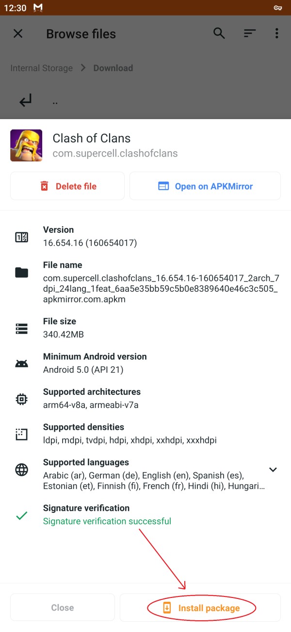Image resolution: width=291 pixels, height=632 pixels.
Task: Tap the File name folder icon
Action: pyautogui.click(x=22, y=273)
